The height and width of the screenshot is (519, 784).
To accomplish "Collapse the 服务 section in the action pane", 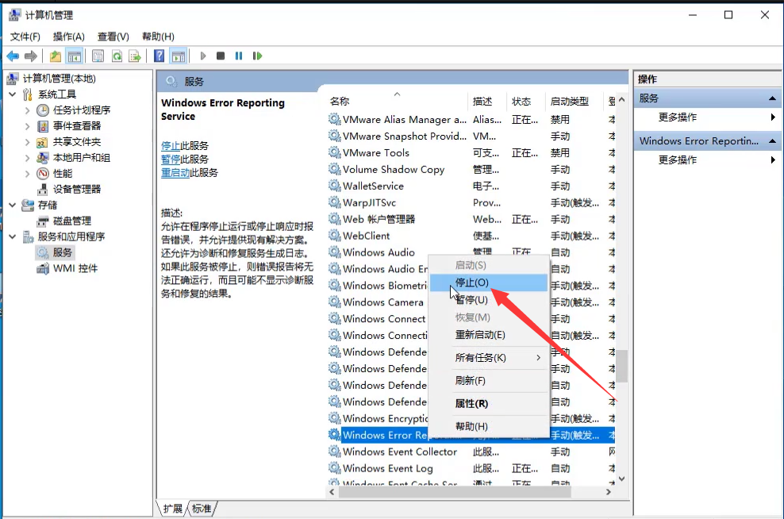I will [771, 98].
